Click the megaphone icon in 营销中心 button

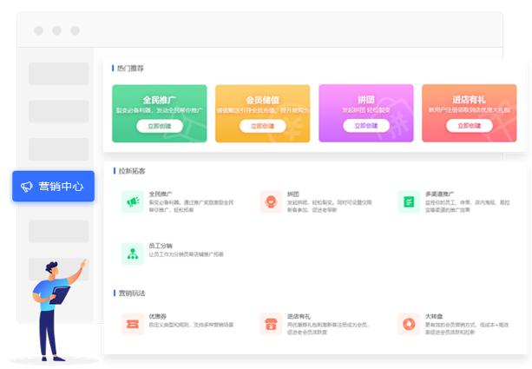click(x=26, y=187)
